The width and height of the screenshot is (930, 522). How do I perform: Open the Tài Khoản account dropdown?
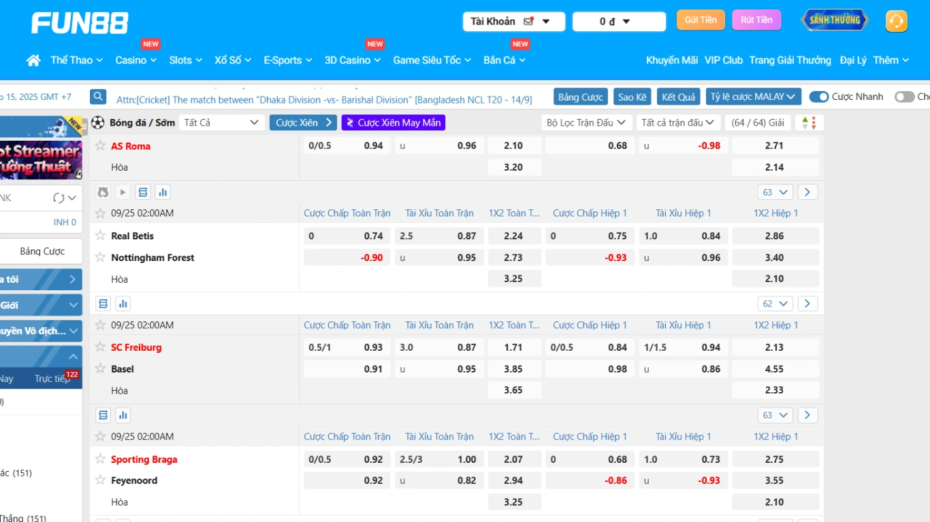[513, 22]
